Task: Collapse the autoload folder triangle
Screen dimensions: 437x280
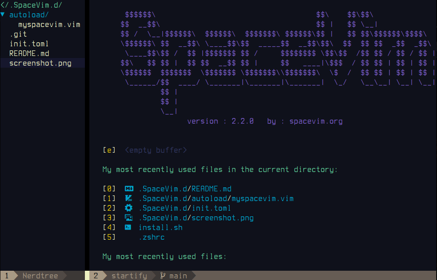Action: pyautogui.click(x=2, y=15)
